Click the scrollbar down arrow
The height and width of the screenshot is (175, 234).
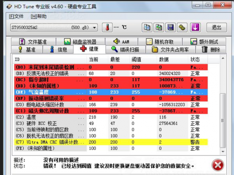coord(223,152)
